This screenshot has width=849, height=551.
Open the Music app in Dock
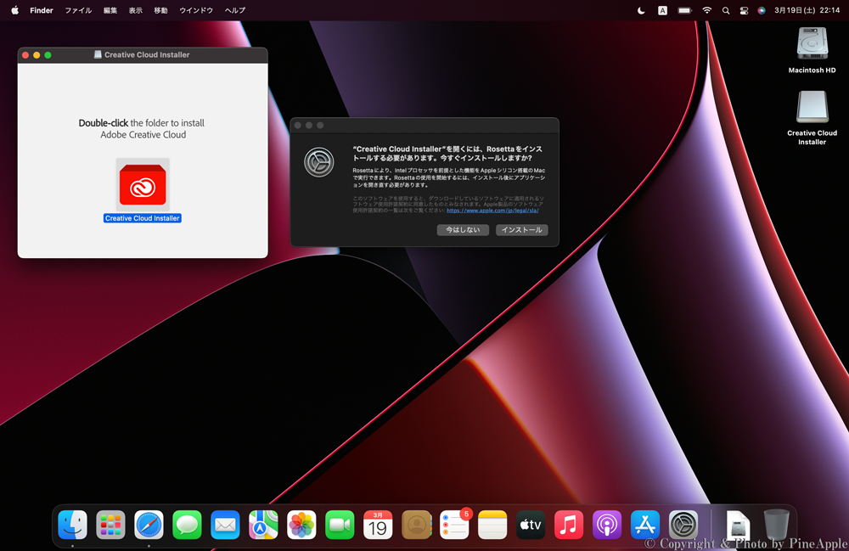569,525
